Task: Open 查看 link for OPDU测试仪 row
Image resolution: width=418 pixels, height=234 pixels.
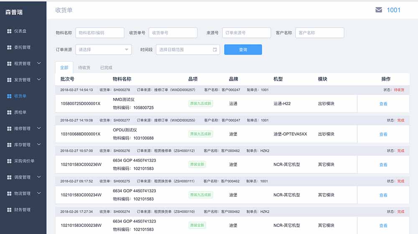Action: 383,134
